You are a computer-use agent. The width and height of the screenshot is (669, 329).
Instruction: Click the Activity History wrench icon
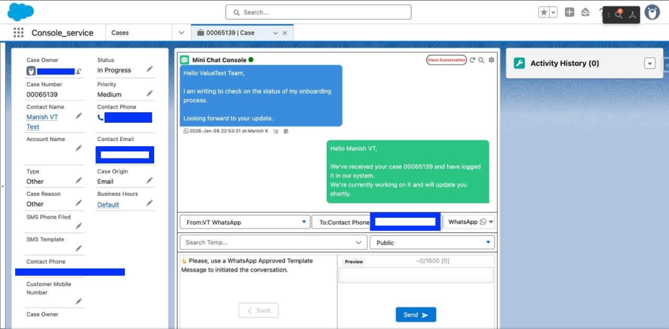[519, 63]
